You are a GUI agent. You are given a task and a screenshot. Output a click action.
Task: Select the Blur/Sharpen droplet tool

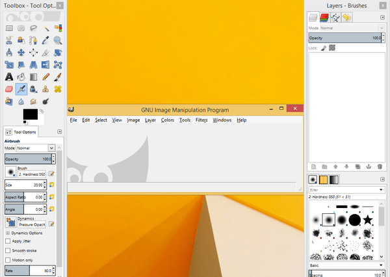coord(21,101)
